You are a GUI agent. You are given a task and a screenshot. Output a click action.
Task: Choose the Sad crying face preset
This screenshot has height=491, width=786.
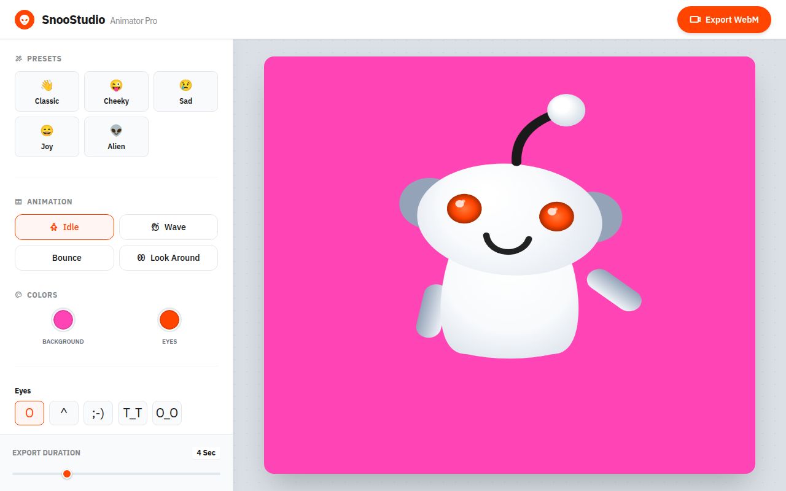pos(185,91)
